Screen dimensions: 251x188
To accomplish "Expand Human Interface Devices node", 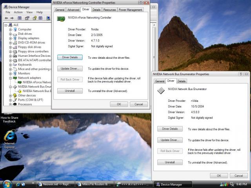I will tap(11, 56).
